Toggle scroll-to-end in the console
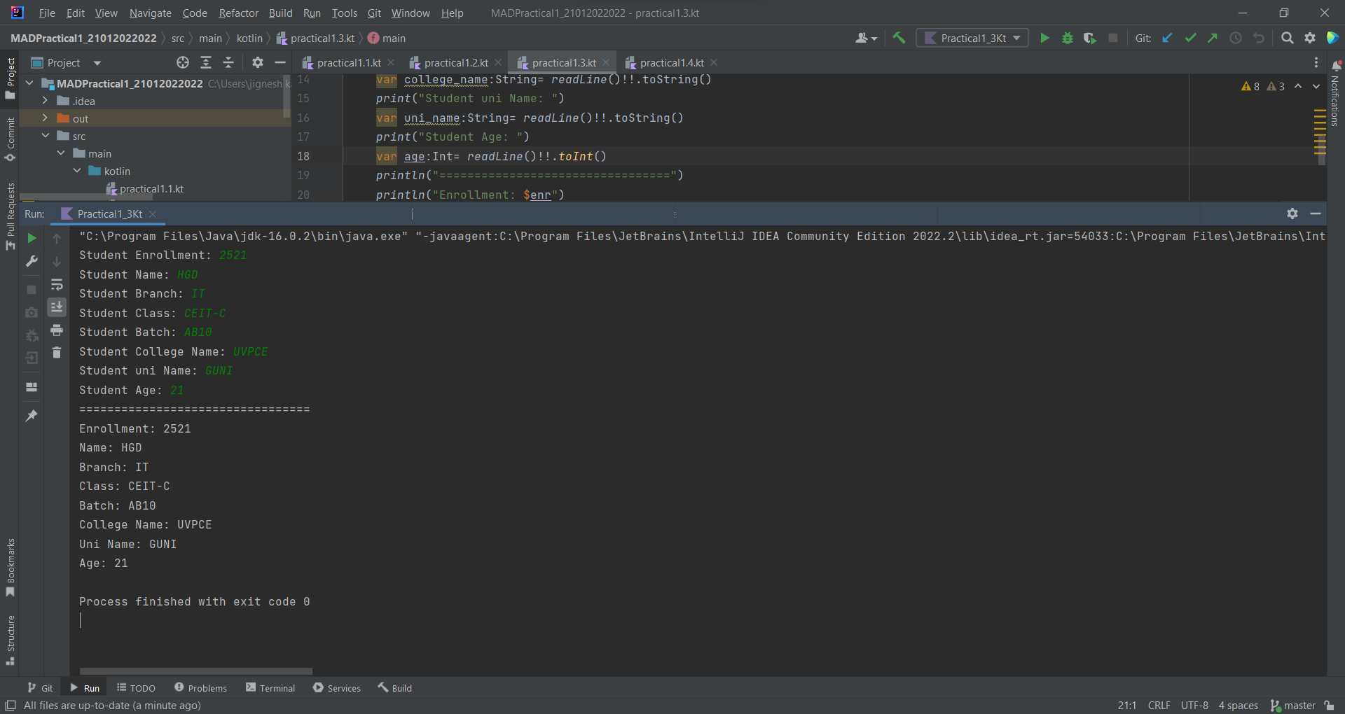This screenshot has width=1345, height=714. click(x=57, y=307)
